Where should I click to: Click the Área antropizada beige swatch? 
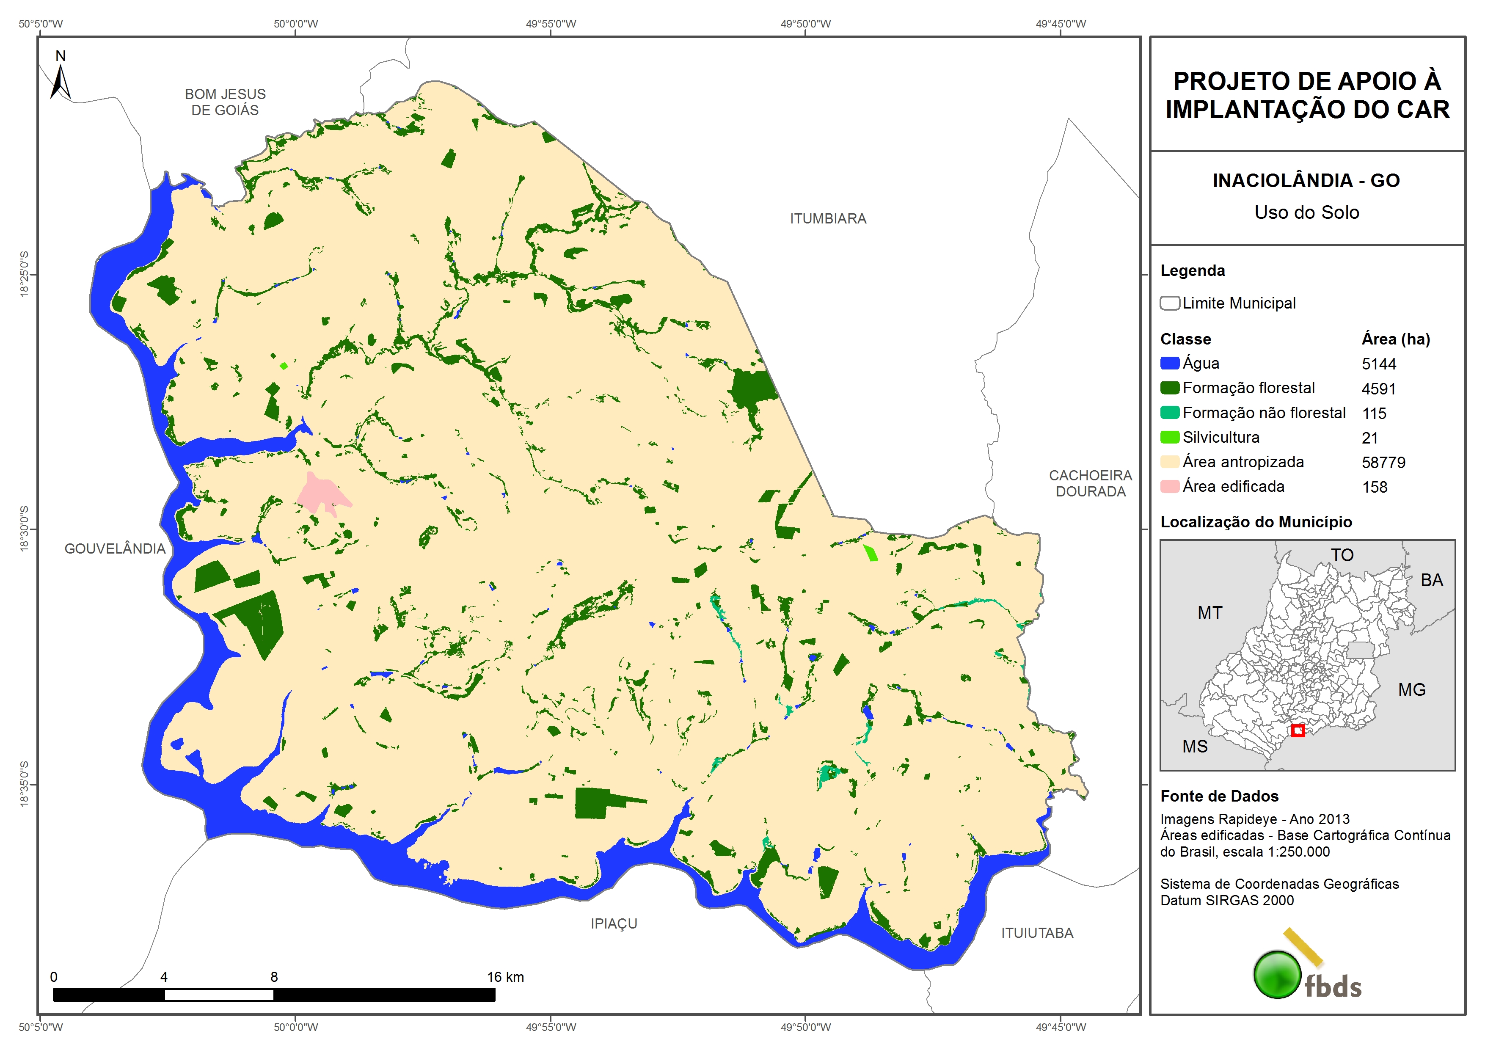[x=1169, y=462]
